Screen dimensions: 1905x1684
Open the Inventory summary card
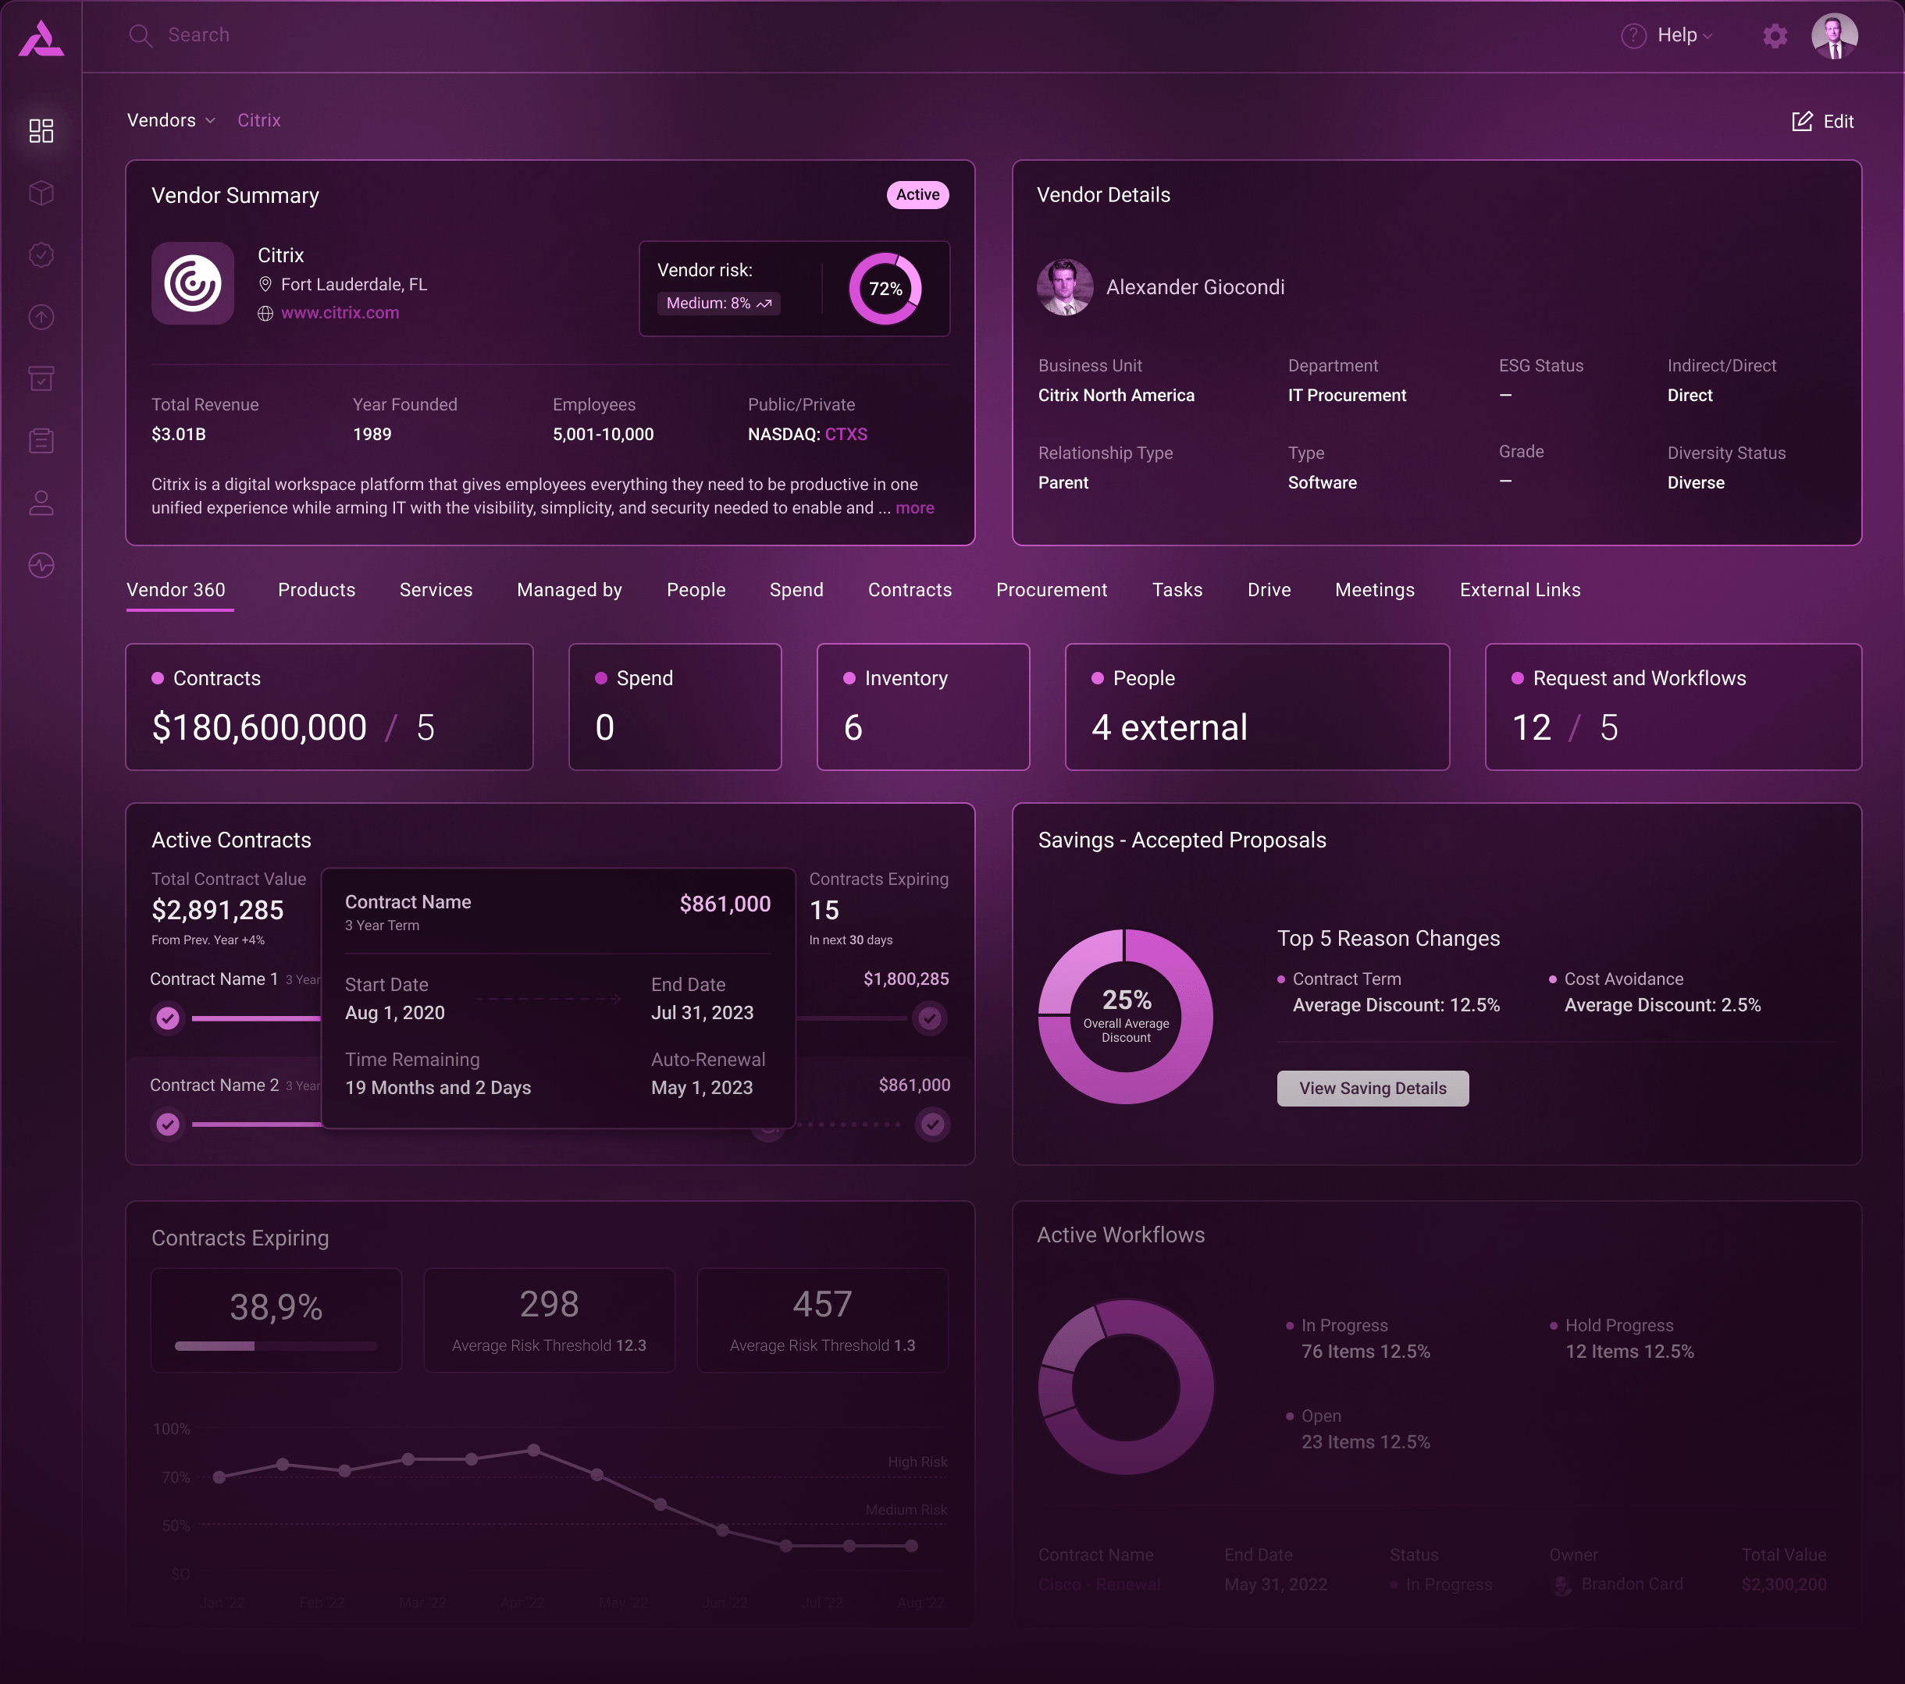pyautogui.click(x=923, y=707)
